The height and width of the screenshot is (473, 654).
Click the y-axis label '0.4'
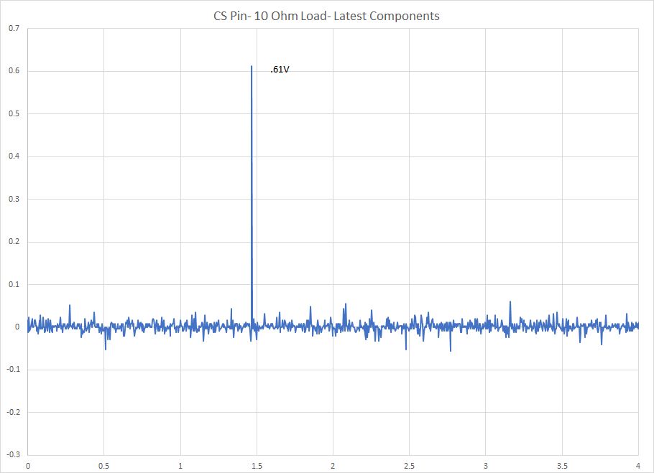[14, 156]
